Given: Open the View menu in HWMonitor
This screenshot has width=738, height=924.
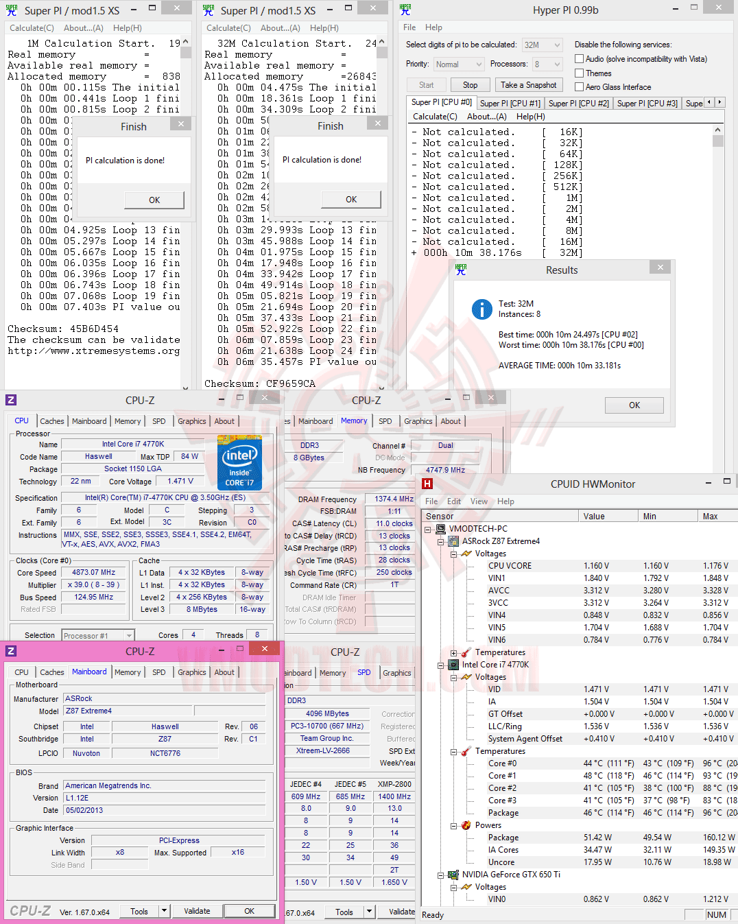Looking at the screenshot, I should point(479,501).
